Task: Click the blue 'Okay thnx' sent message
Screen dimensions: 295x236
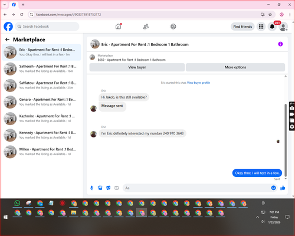Action: click(x=257, y=173)
